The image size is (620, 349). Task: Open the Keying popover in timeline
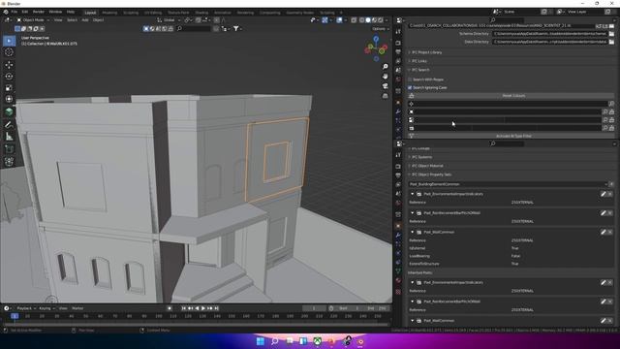pos(46,308)
